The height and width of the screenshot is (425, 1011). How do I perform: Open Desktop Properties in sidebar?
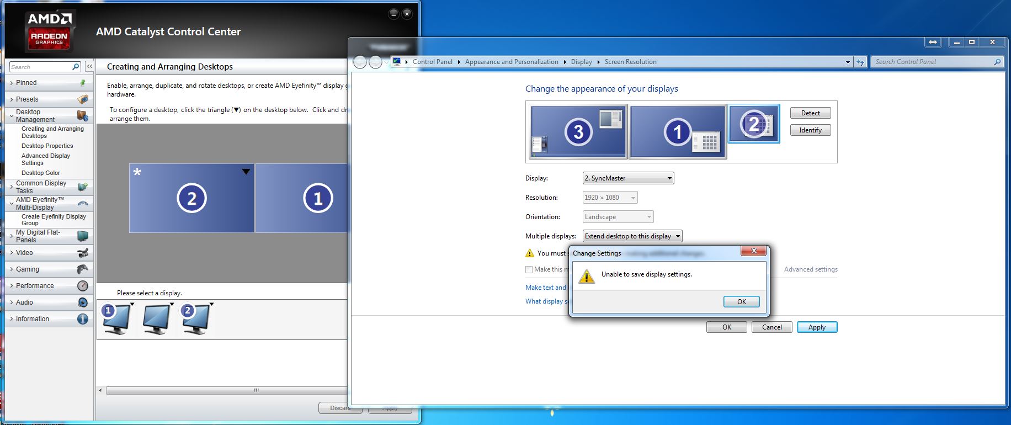[47, 146]
